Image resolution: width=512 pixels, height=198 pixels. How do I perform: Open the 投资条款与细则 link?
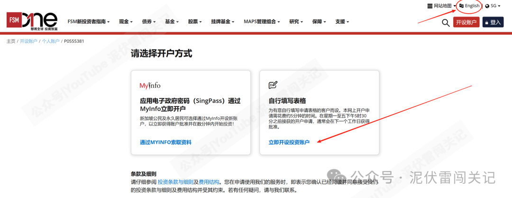pyautogui.click(x=176, y=182)
